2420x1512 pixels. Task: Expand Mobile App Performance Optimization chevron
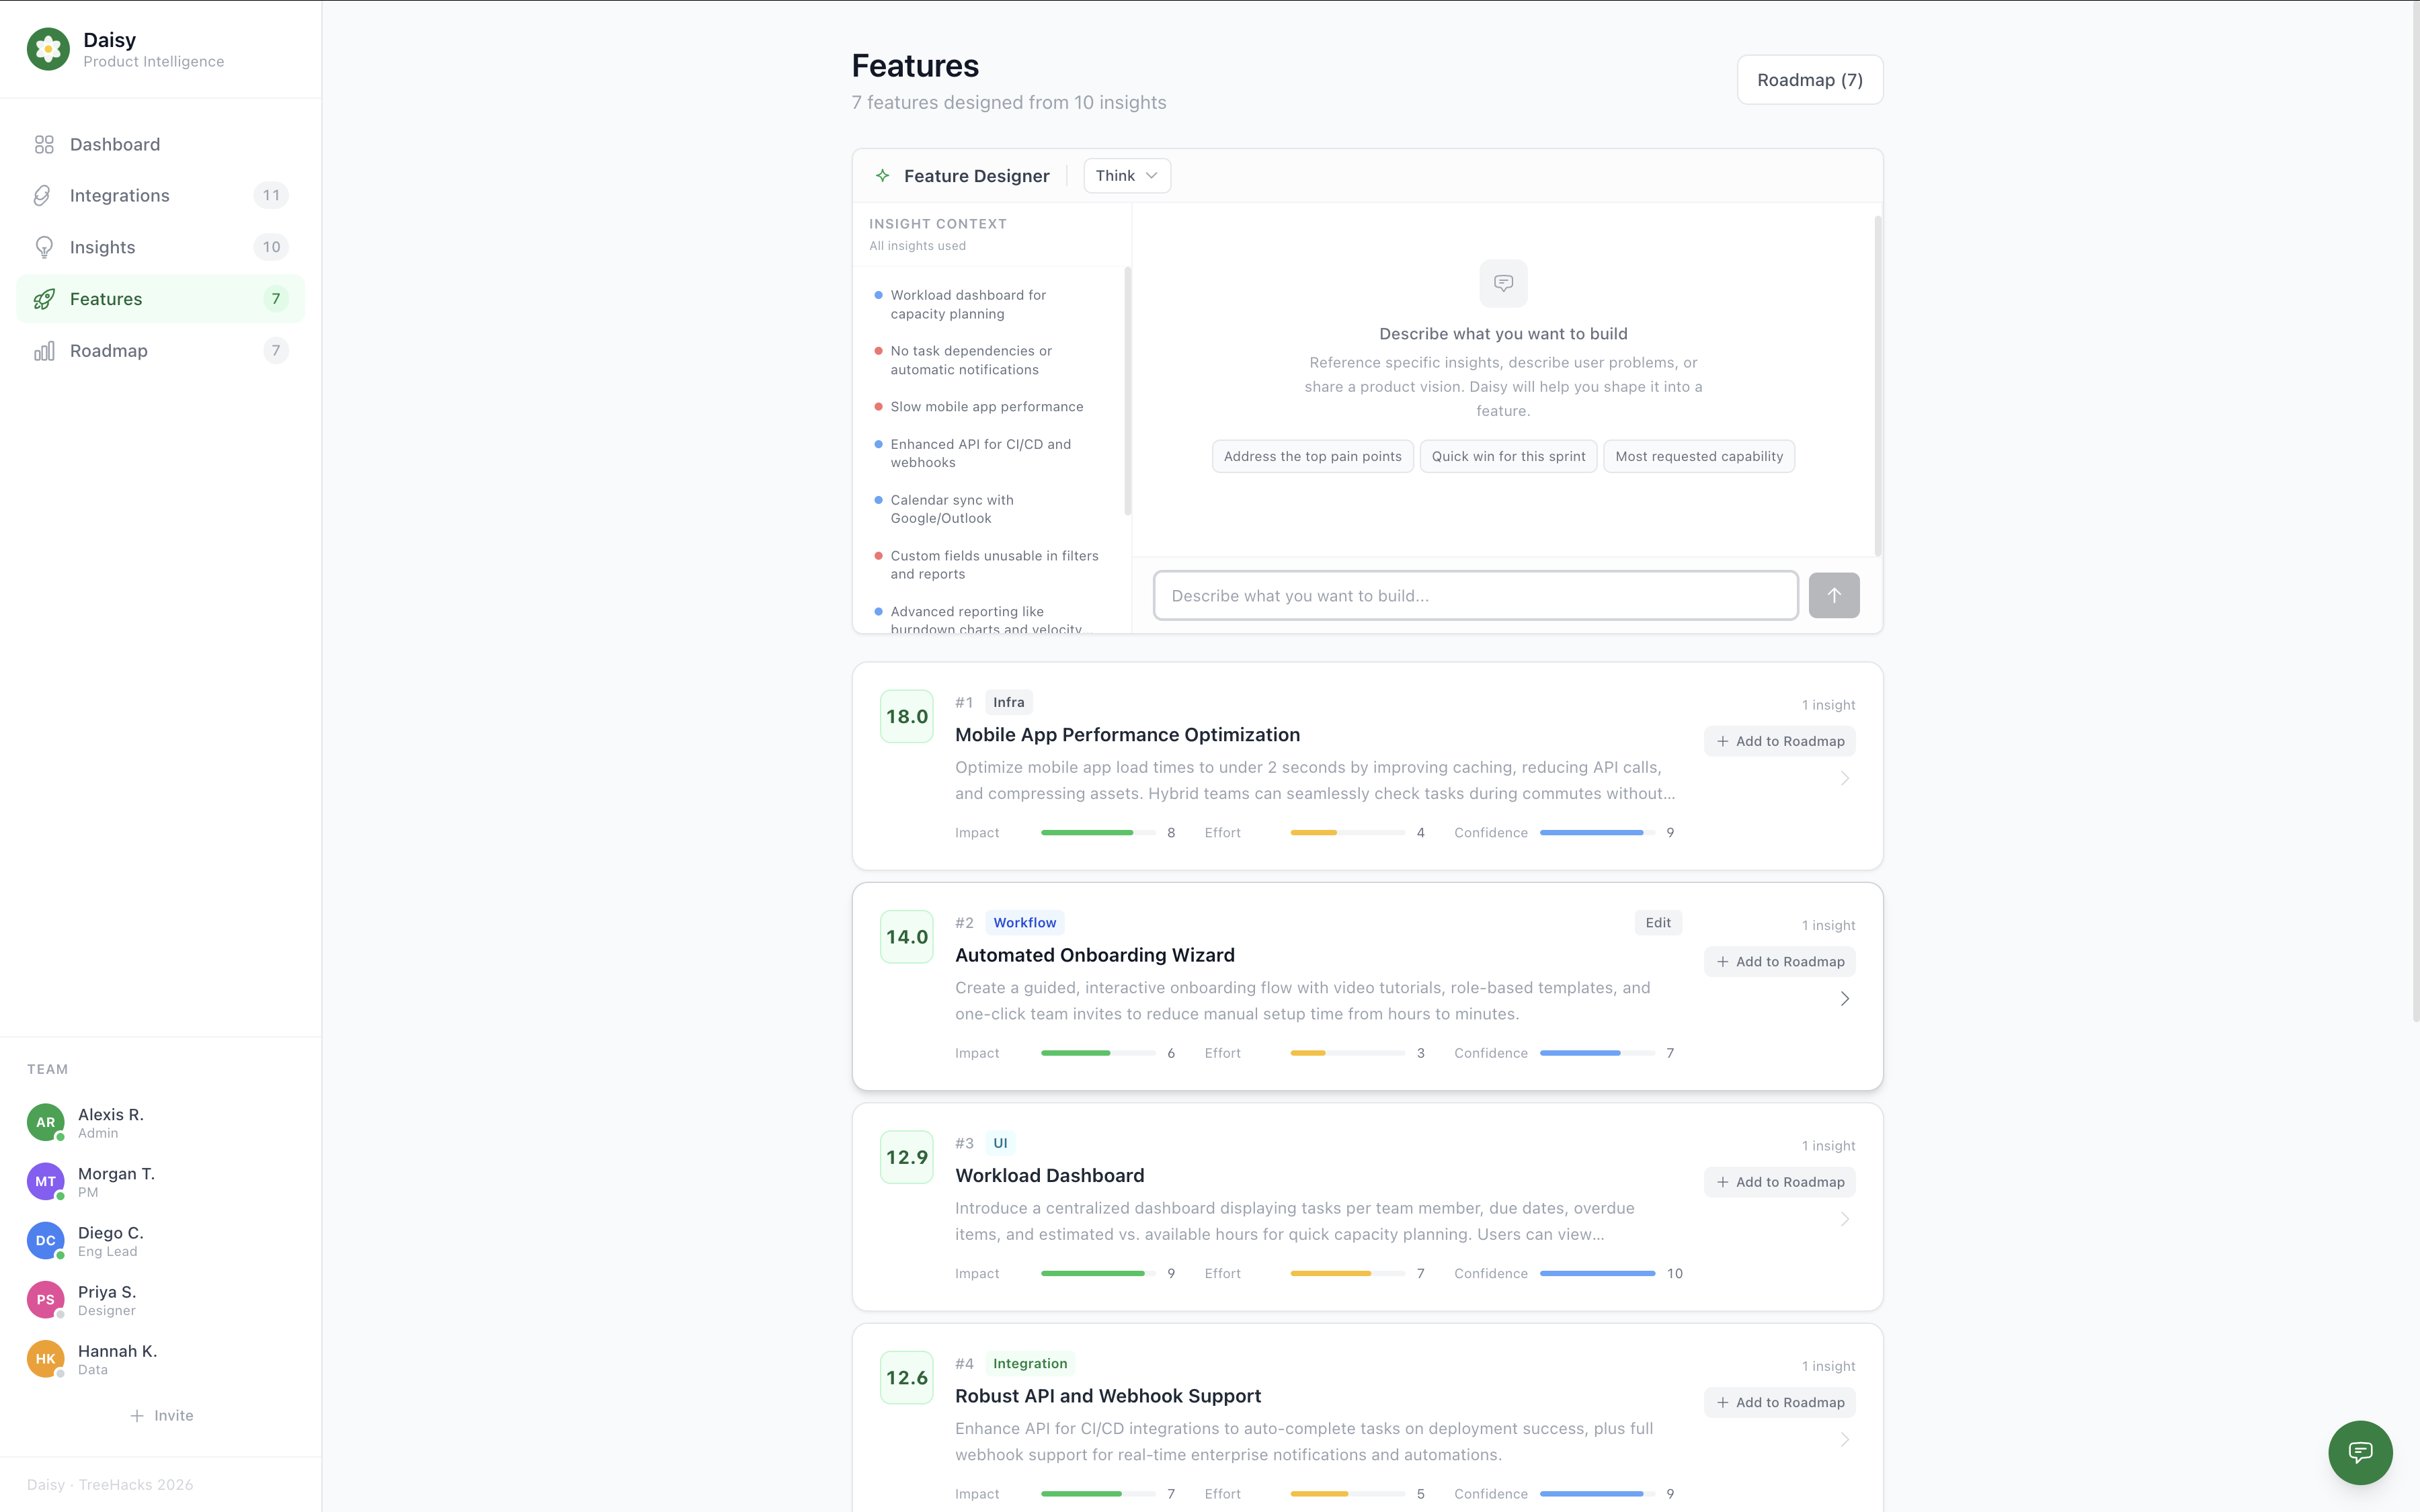click(x=1844, y=778)
